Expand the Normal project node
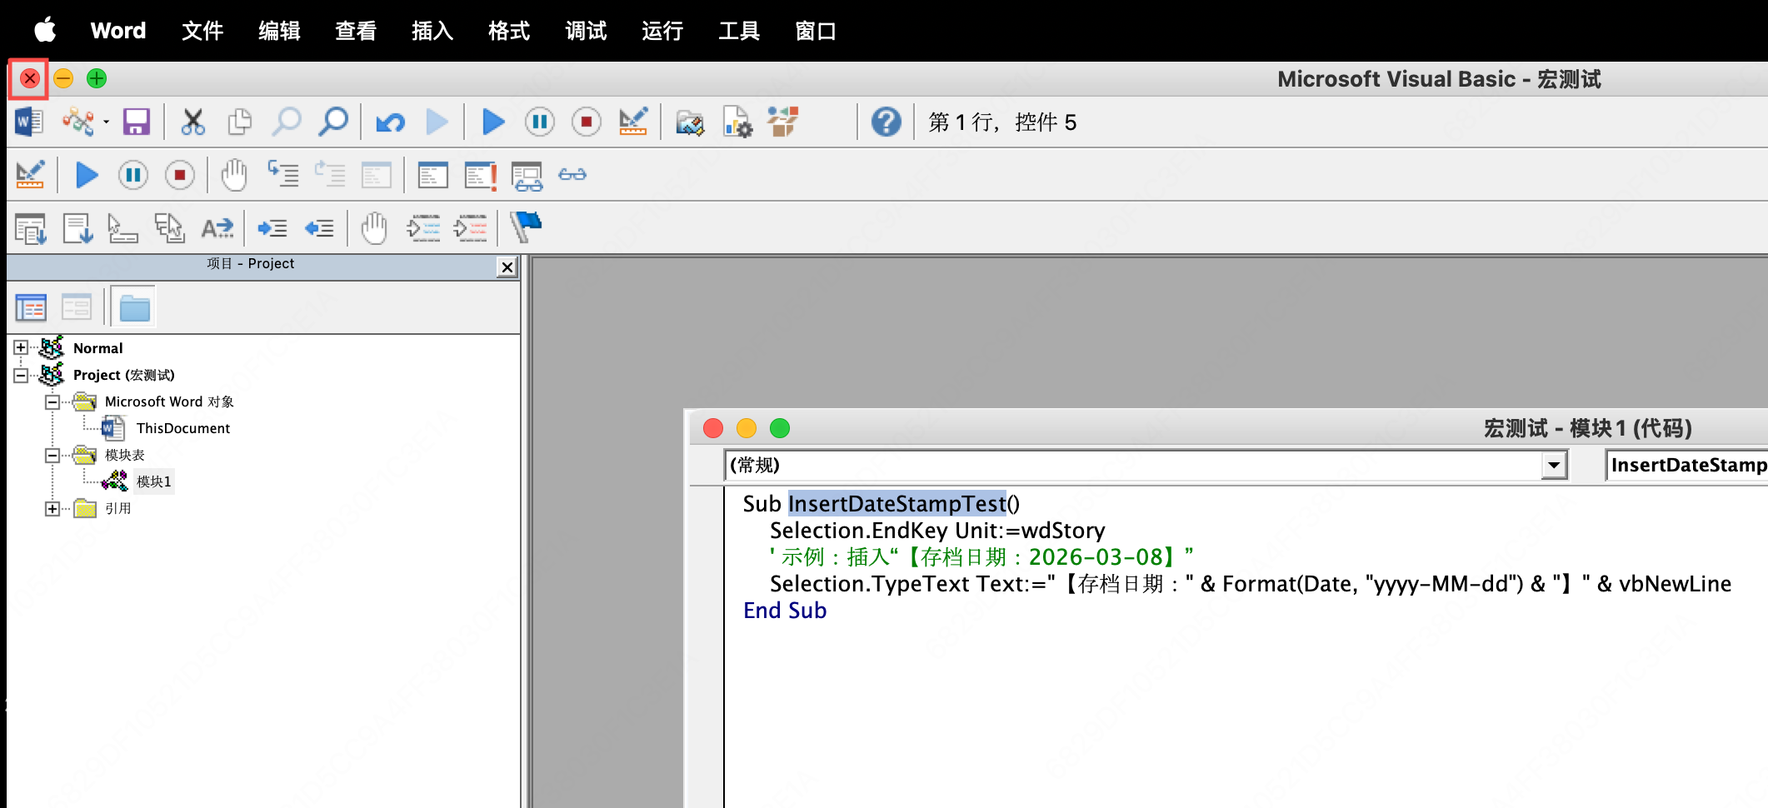1768x808 pixels. (x=21, y=348)
